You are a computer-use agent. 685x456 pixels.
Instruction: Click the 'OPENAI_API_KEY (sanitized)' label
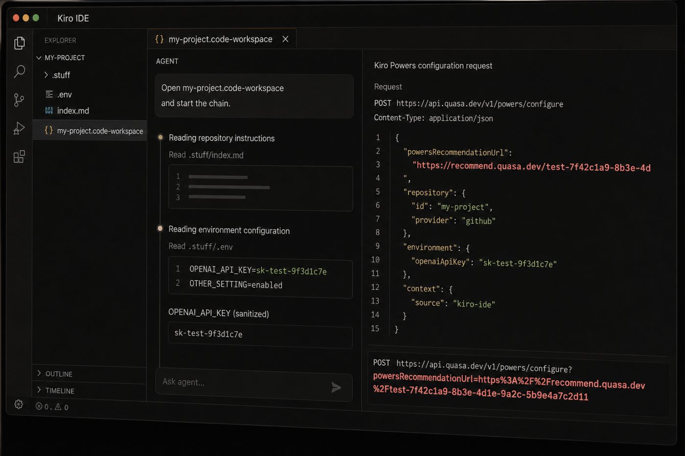pos(219,313)
